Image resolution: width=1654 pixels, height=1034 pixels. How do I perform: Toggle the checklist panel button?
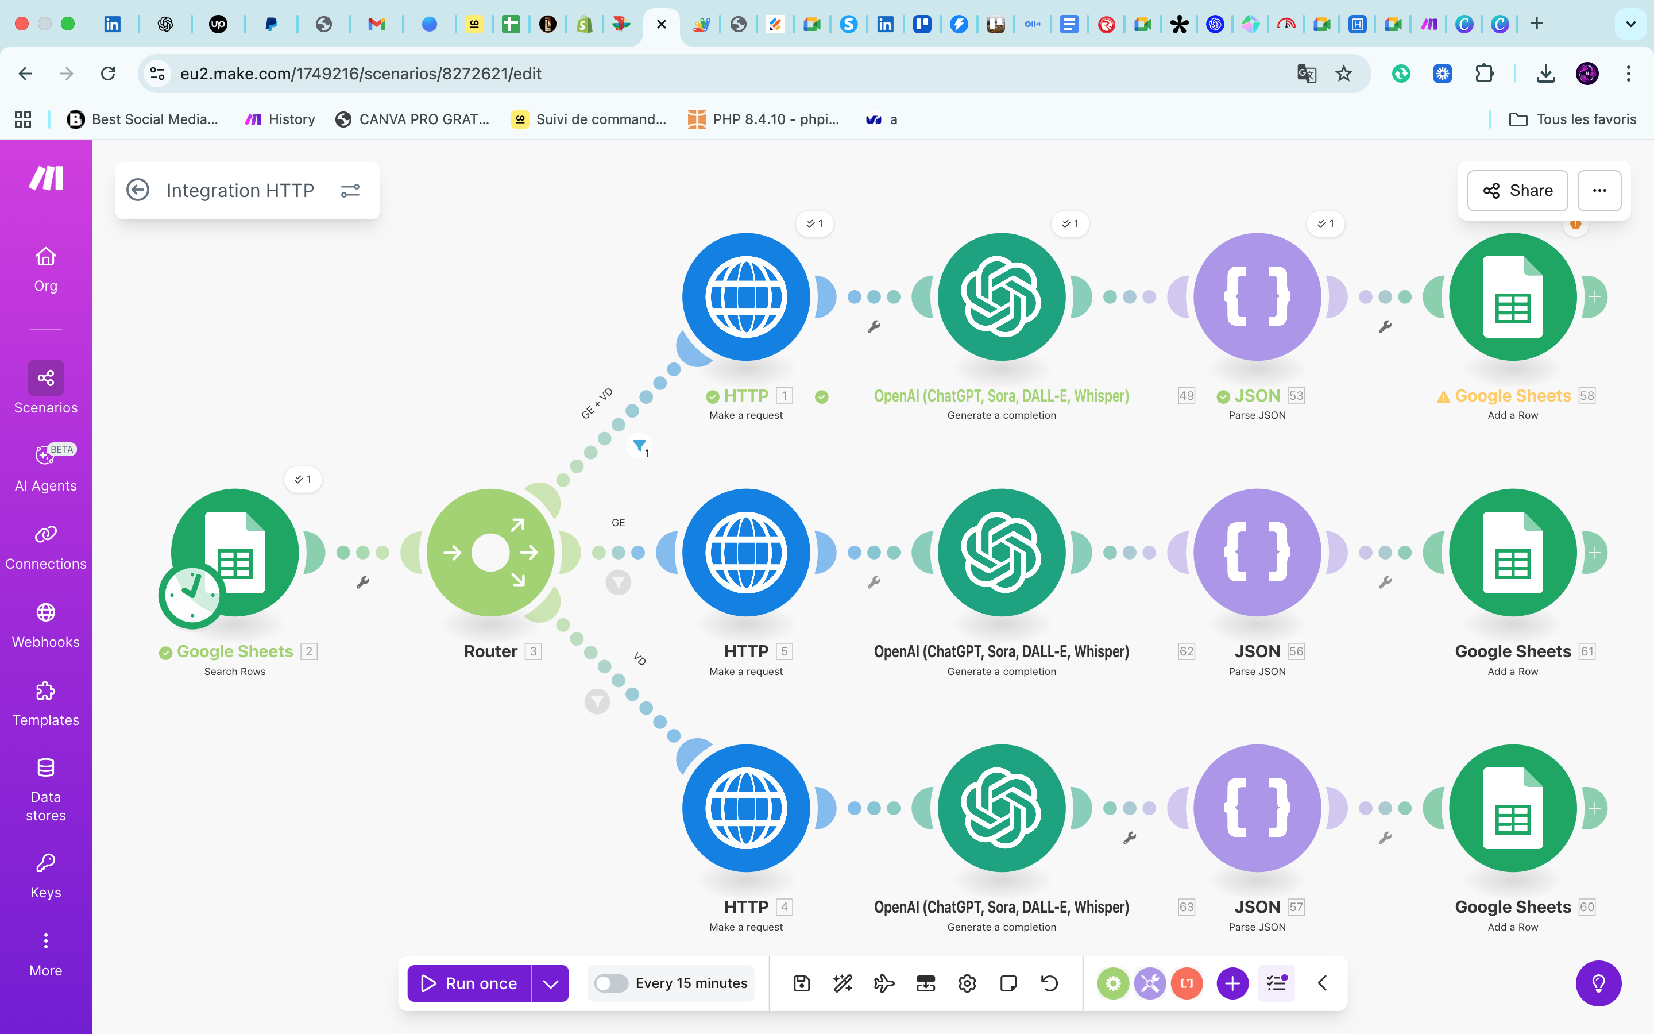pyautogui.click(x=1276, y=983)
